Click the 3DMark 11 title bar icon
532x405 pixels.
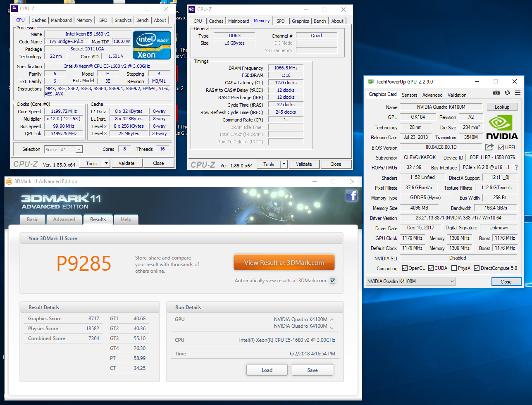click(x=9, y=181)
